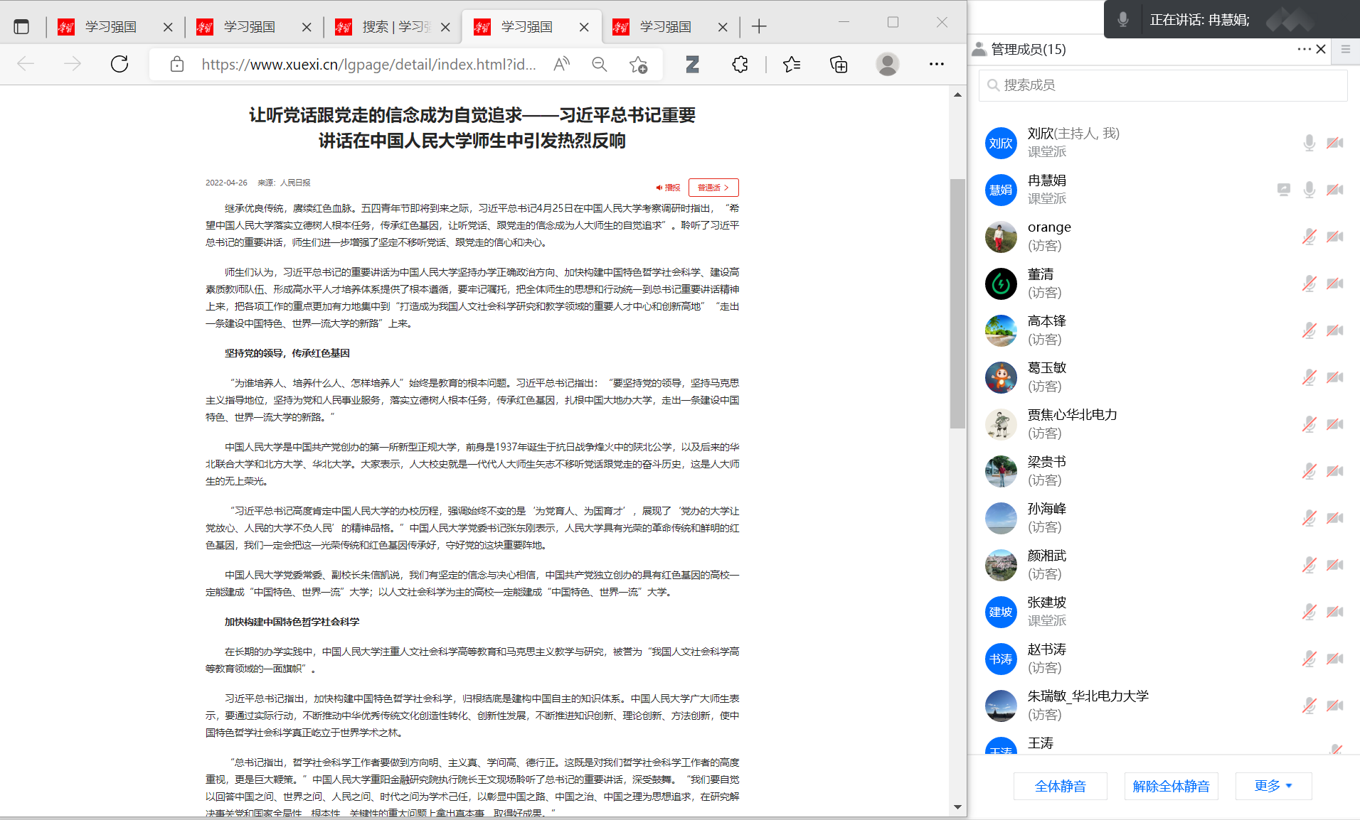Unmute orange's microphone

[x=1309, y=237]
